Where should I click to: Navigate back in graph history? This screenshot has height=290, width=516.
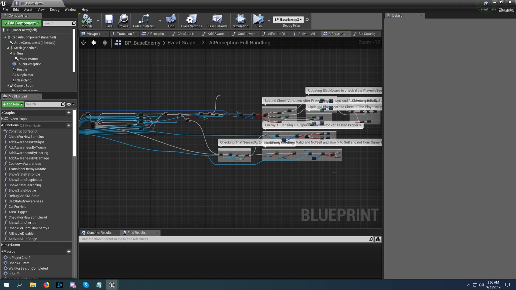94,43
